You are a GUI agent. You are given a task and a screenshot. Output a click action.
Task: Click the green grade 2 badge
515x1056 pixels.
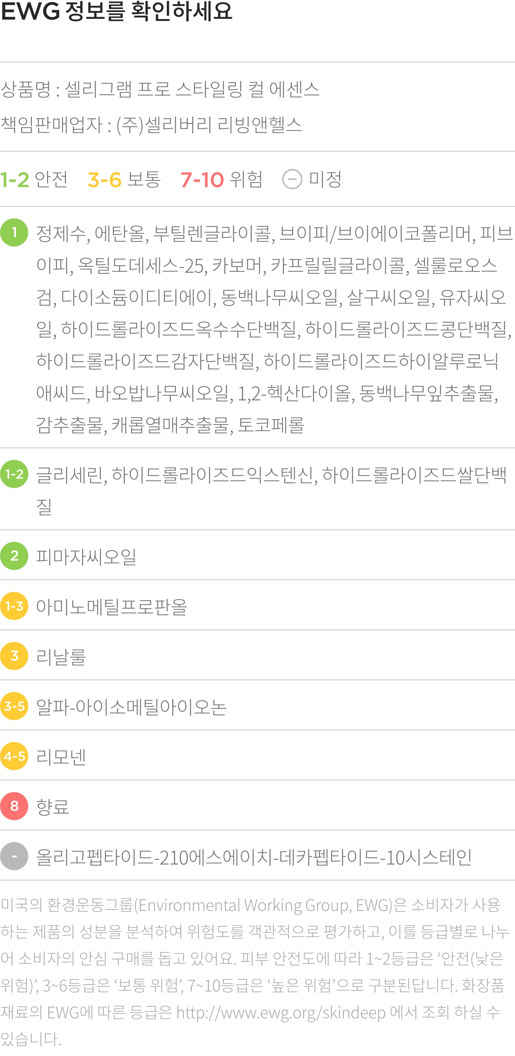(15, 556)
